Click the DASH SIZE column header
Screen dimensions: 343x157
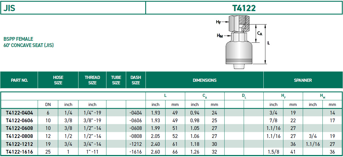(x=136, y=80)
